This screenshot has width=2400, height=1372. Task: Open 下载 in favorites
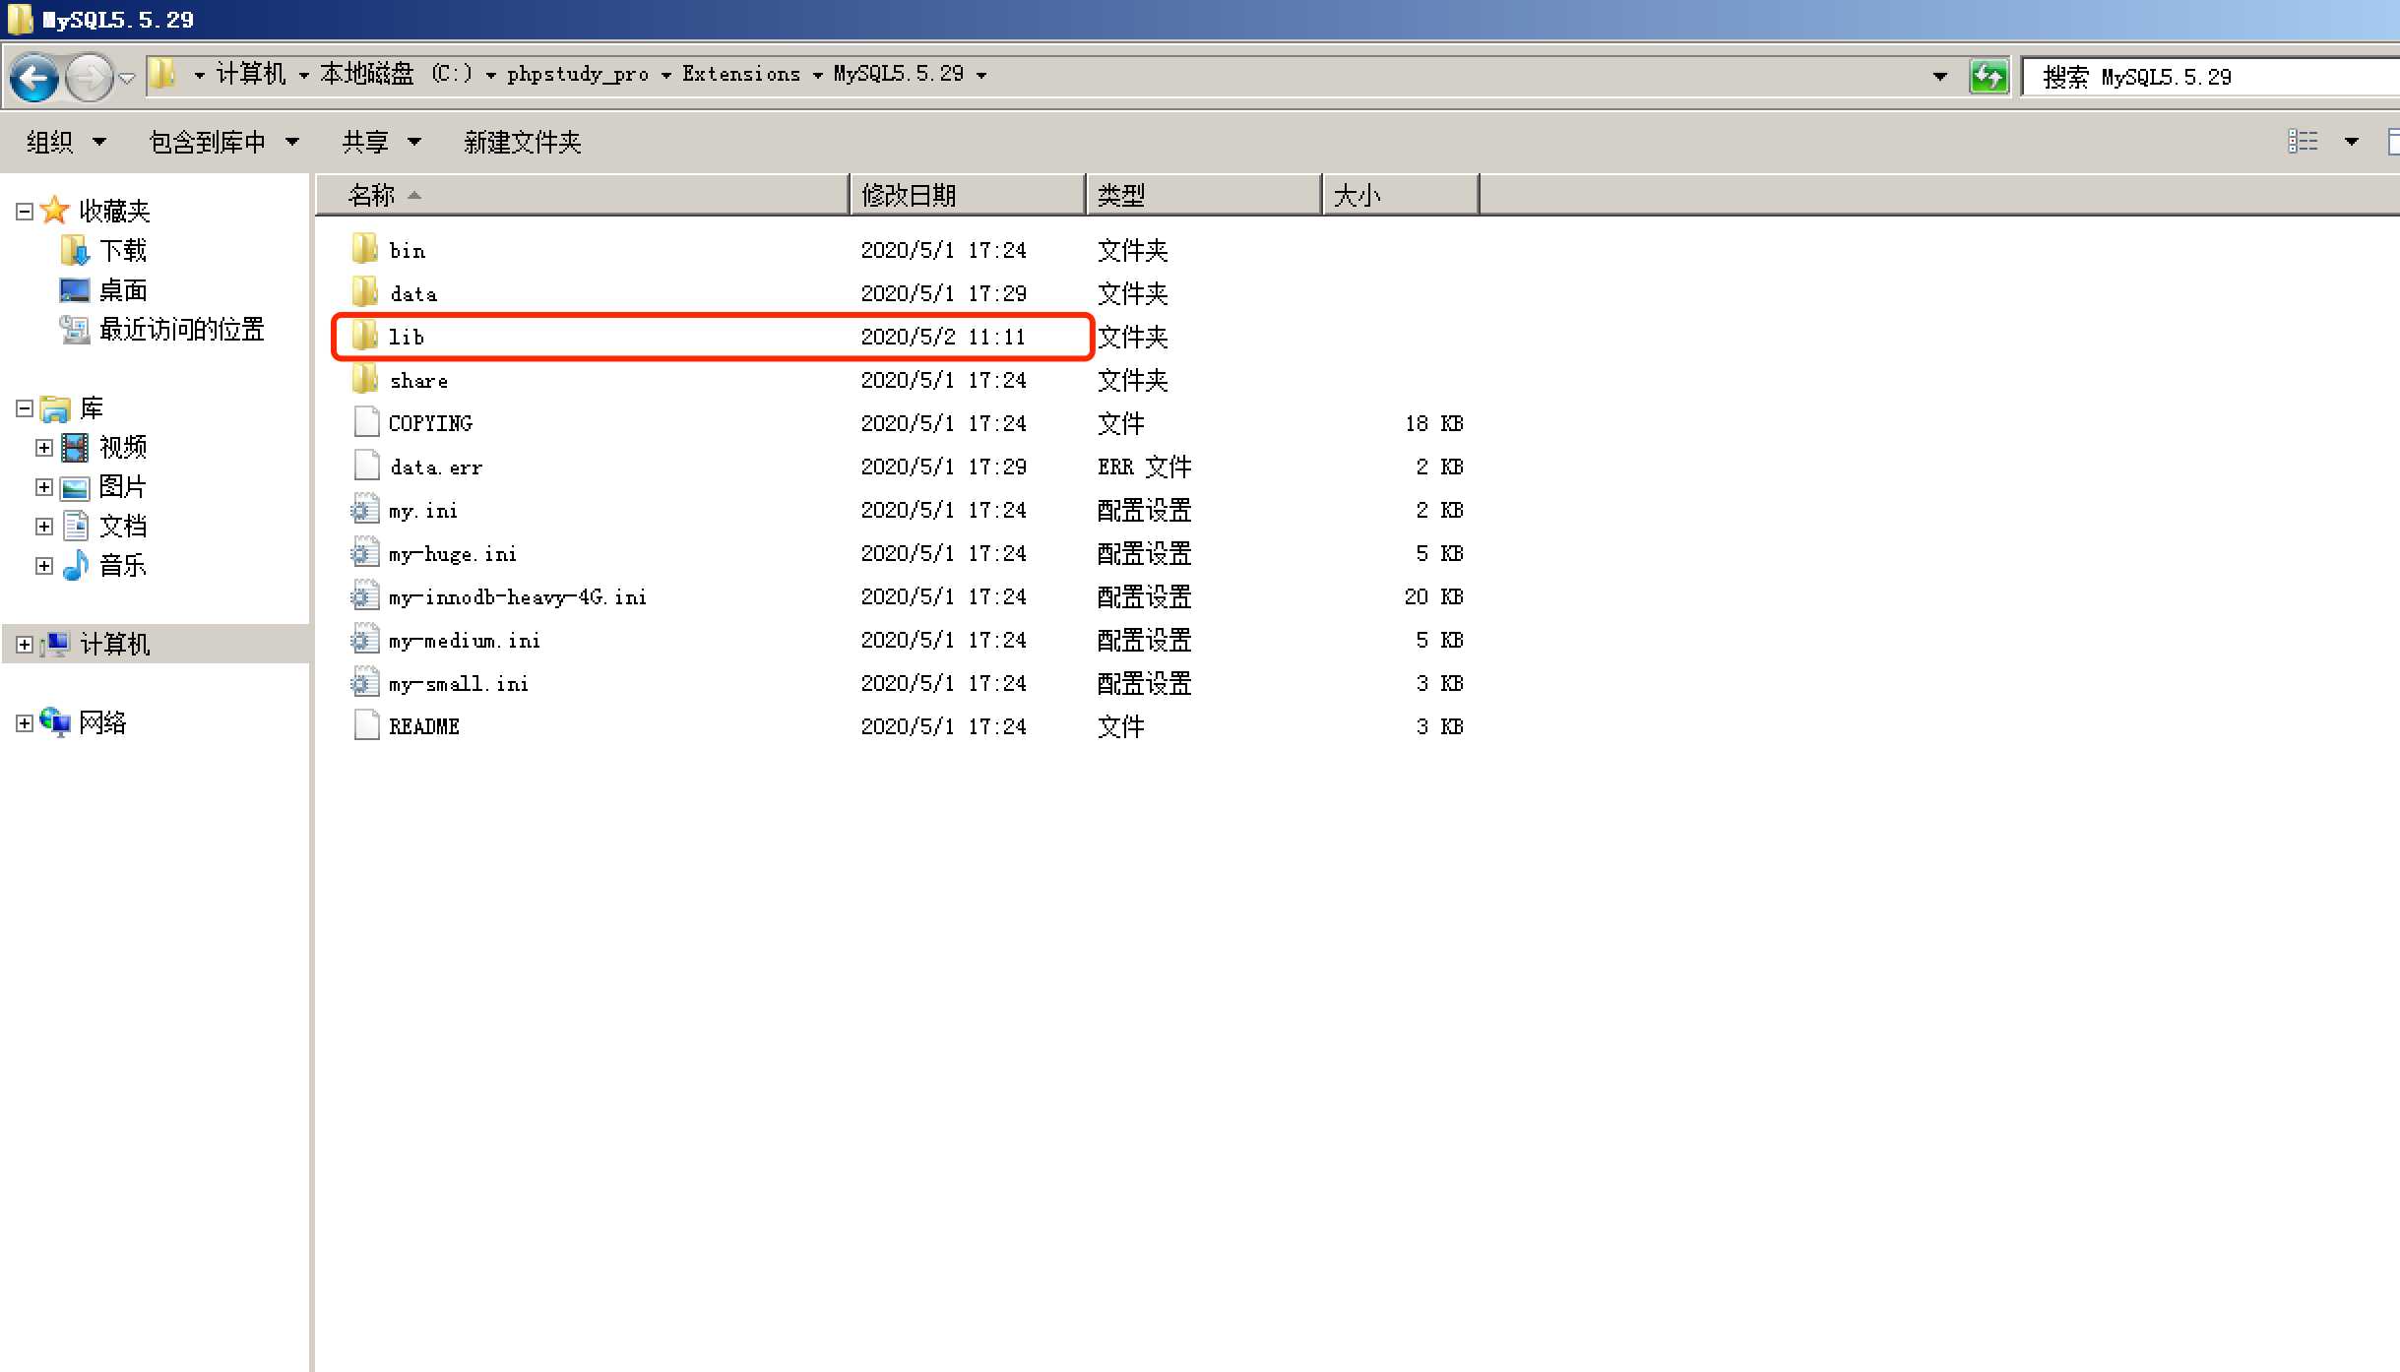click(x=123, y=250)
